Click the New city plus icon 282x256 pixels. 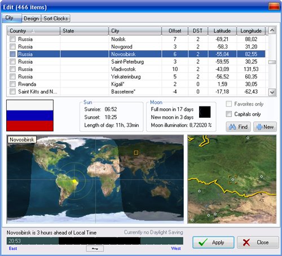point(259,127)
